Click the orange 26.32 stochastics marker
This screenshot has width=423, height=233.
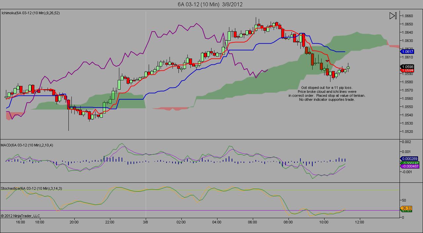406,208
